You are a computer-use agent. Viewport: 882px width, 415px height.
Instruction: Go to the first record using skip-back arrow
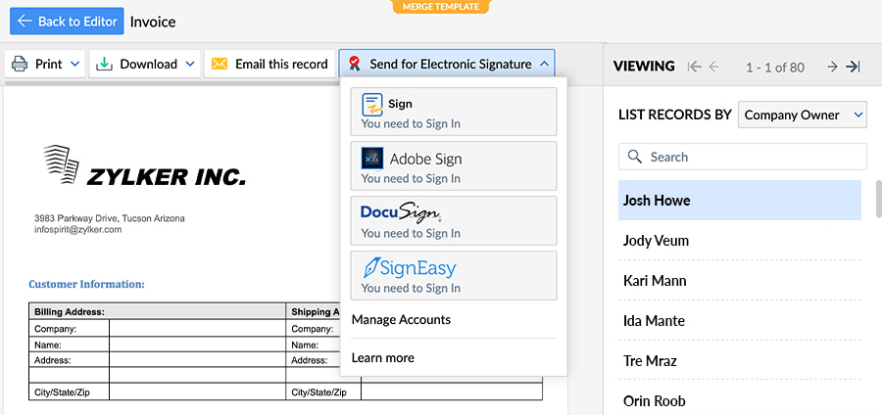click(x=695, y=67)
